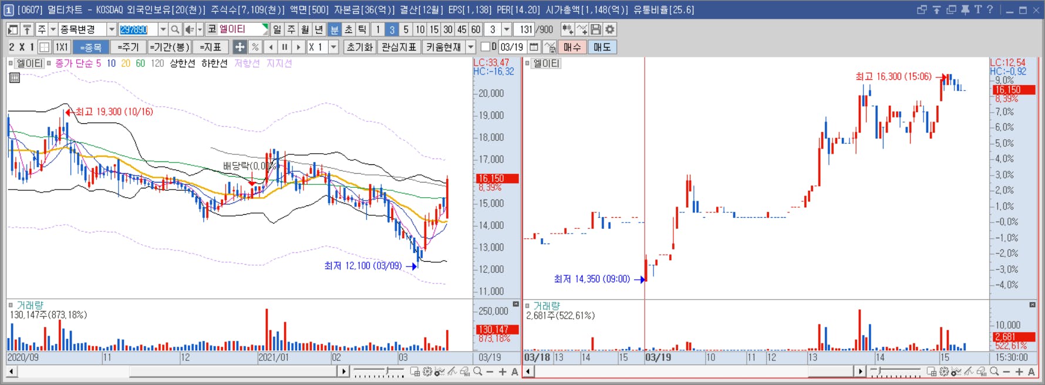
Task: Open chart settings gear icon
Action: coord(610,29)
